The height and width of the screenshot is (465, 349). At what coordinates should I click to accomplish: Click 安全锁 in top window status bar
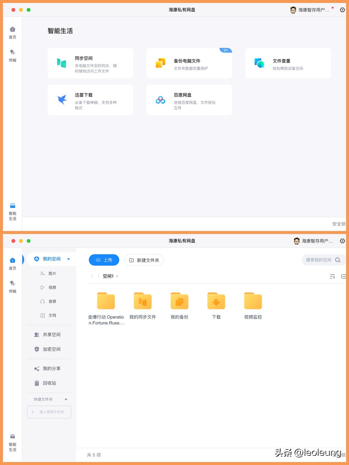pyautogui.click(x=339, y=224)
